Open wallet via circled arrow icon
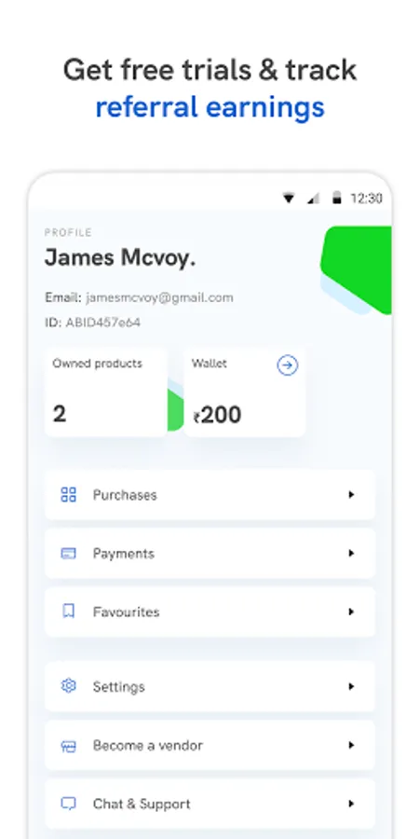 [288, 365]
